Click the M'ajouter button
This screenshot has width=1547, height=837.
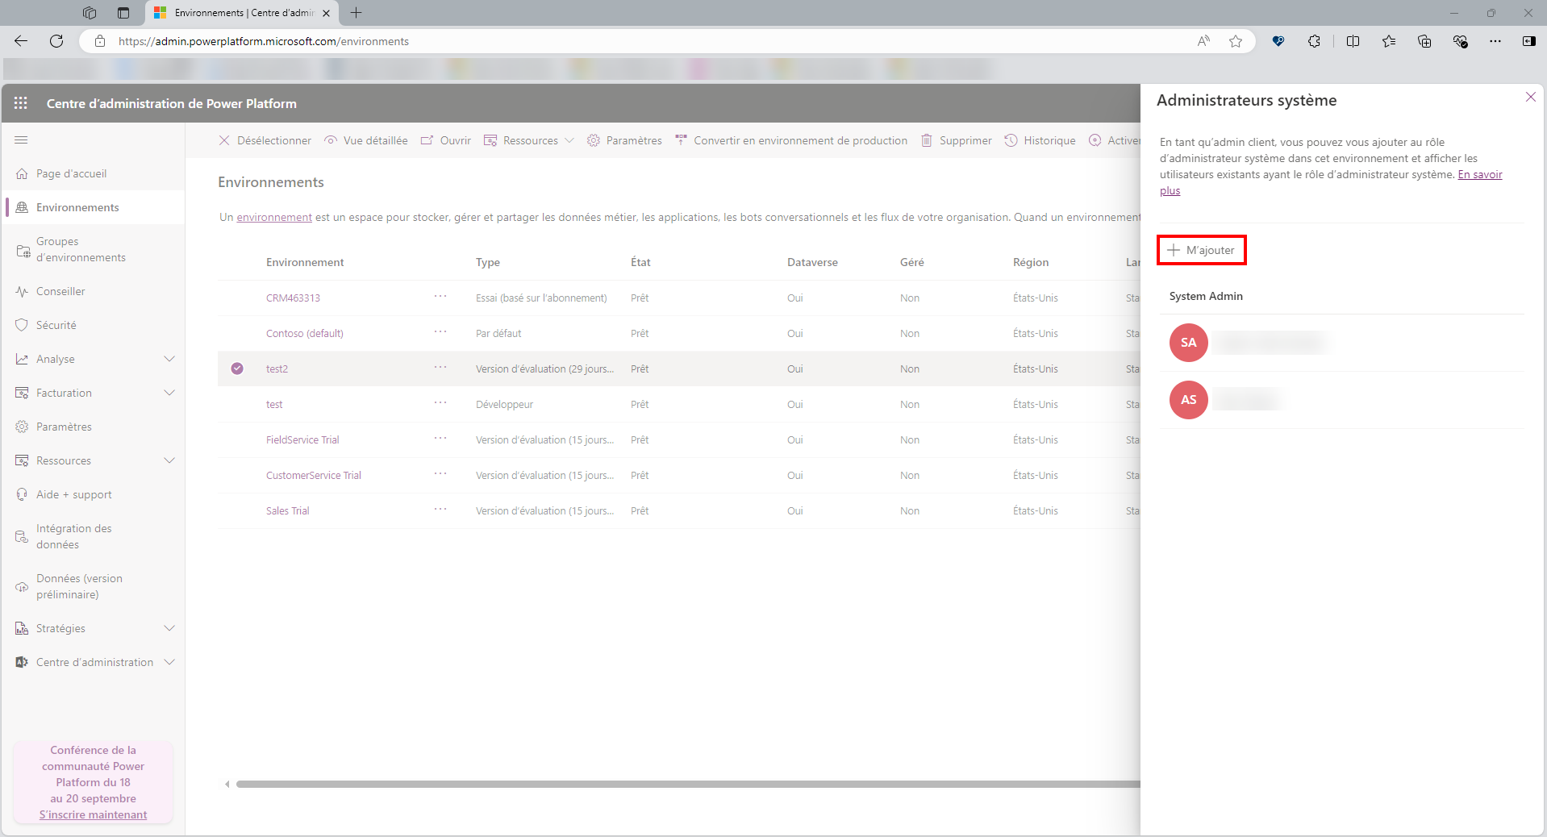[x=1201, y=250]
